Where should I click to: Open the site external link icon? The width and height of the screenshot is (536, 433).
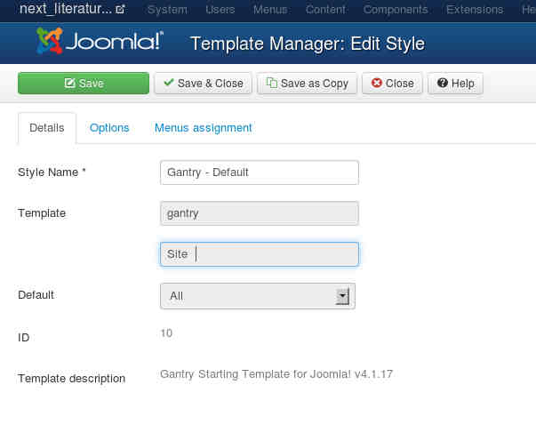click(120, 10)
